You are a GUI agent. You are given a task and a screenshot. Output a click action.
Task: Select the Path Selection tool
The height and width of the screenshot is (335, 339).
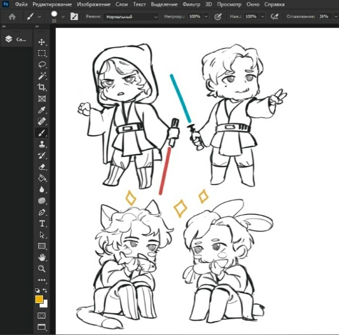tap(42, 235)
